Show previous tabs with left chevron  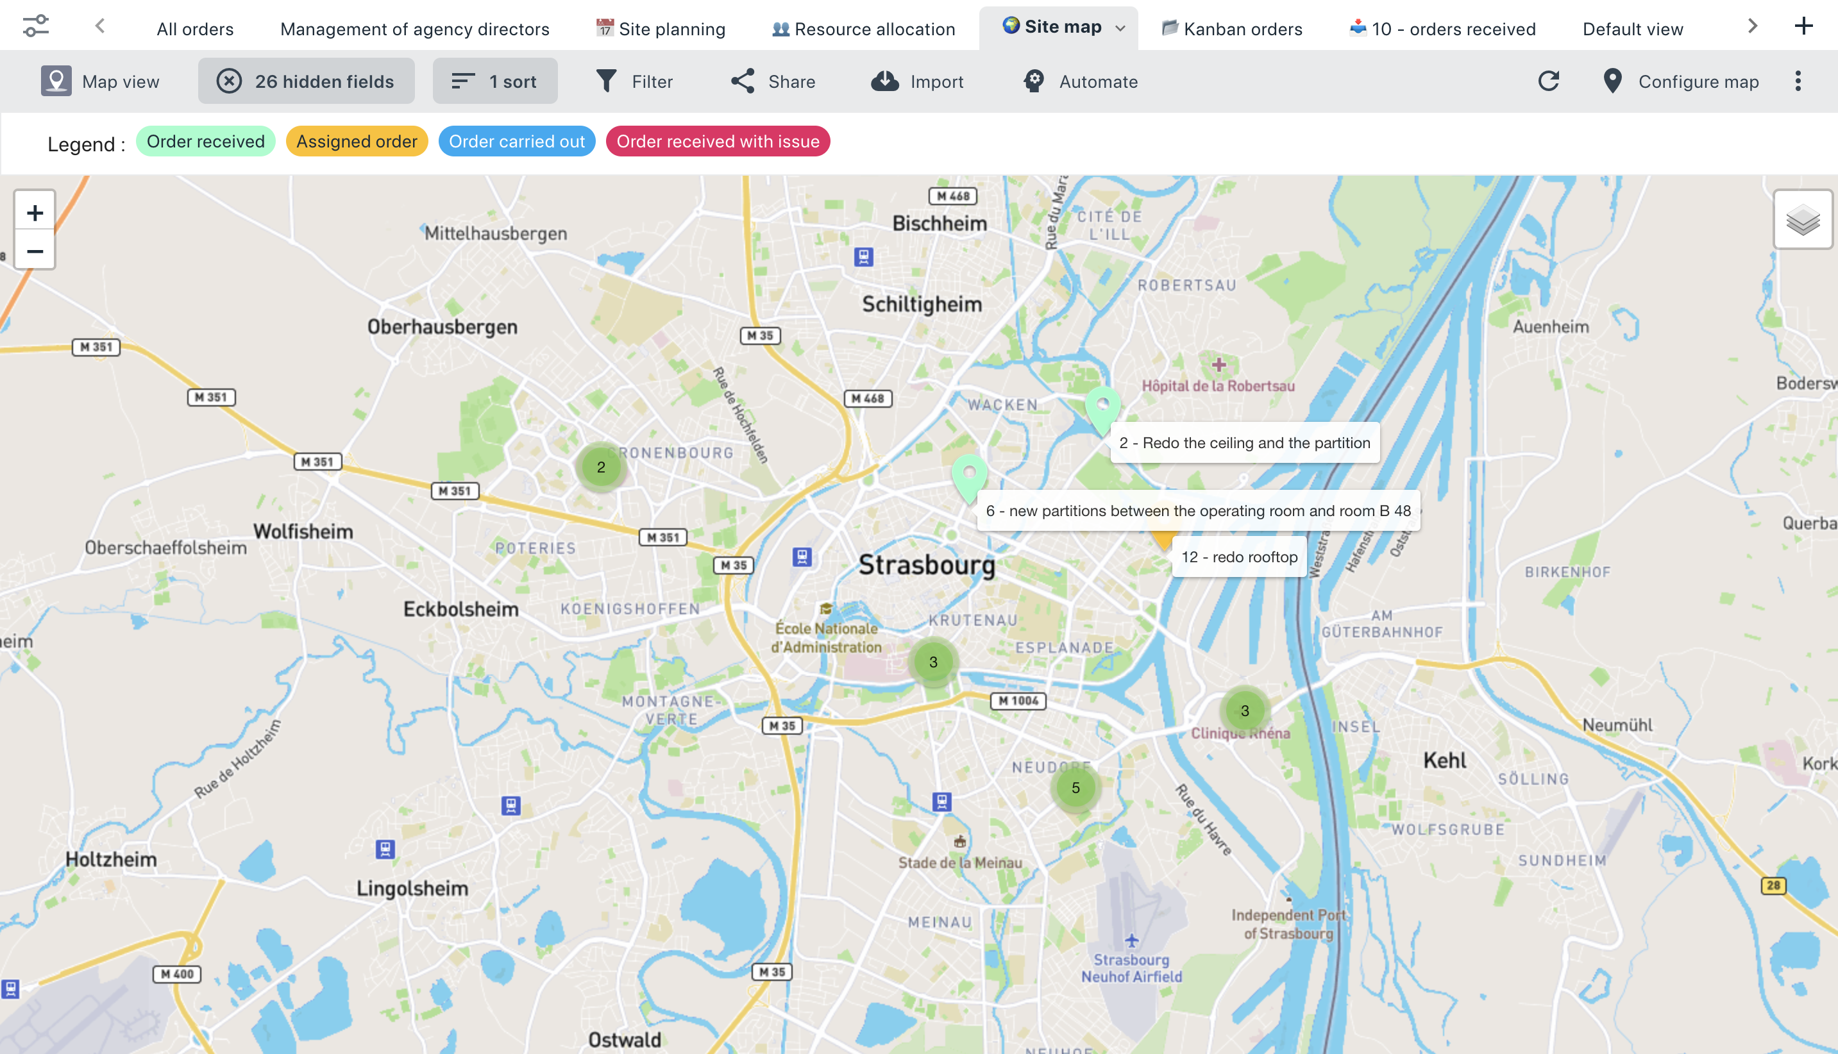tap(101, 27)
